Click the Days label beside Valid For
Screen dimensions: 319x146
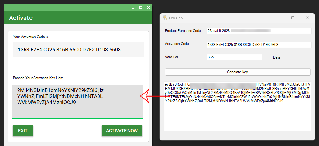[277, 57]
